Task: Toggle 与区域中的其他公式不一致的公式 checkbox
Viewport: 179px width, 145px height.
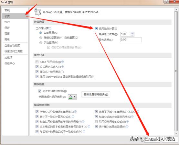Action: tap(37, 131)
